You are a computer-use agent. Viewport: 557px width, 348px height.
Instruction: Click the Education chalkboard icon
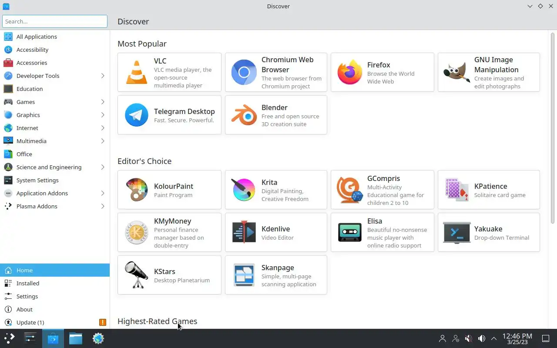(x=8, y=89)
